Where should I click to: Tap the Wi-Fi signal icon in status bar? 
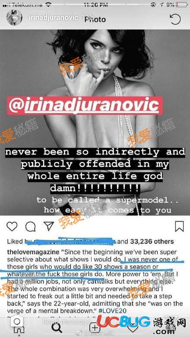pos(48,4)
